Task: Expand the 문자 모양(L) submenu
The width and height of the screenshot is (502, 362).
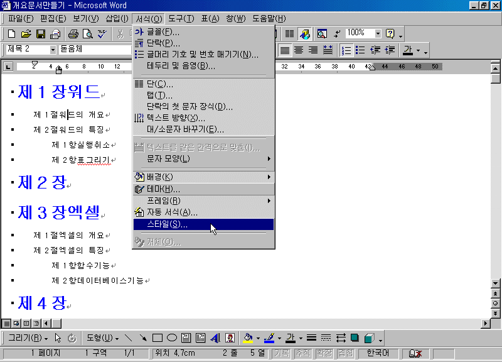Action: coord(203,159)
